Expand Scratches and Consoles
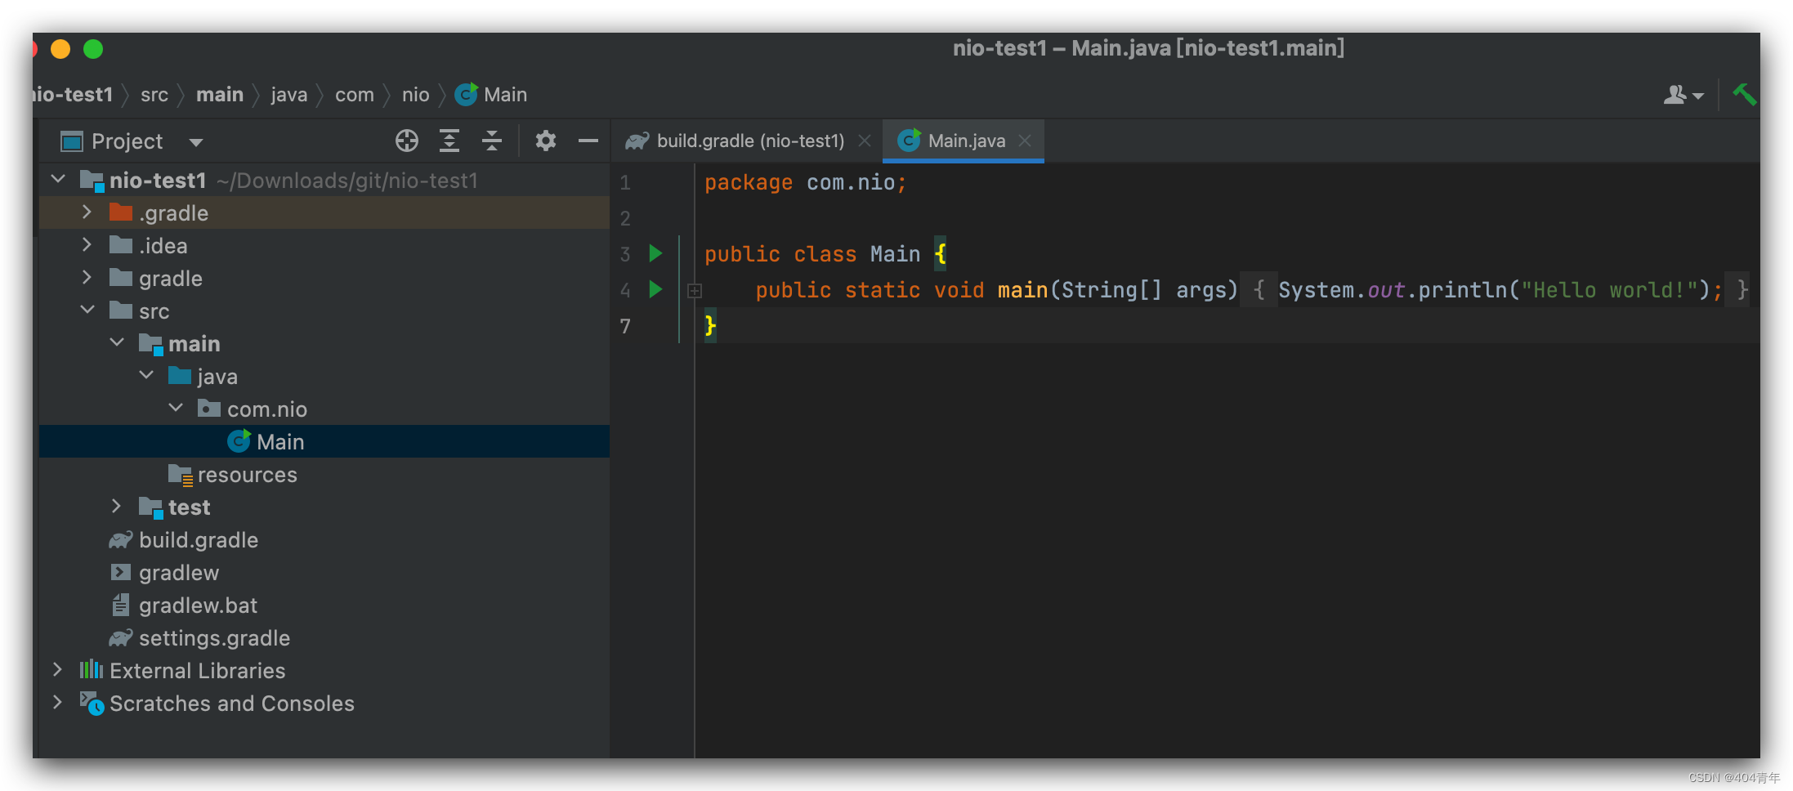This screenshot has height=791, width=1793. pos(57,703)
